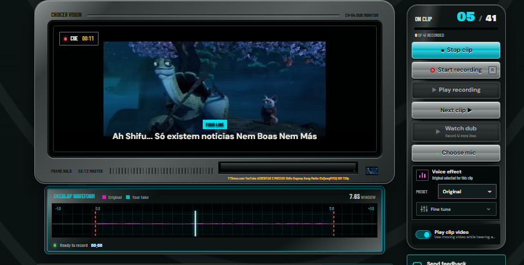Screen dimensions: 524x265
Task: Click the stop square icon in Stop clip
Action: coord(443,51)
